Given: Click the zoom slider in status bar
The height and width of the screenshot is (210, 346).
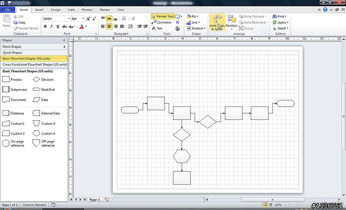Looking at the screenshot, I should tap(298, 205).
